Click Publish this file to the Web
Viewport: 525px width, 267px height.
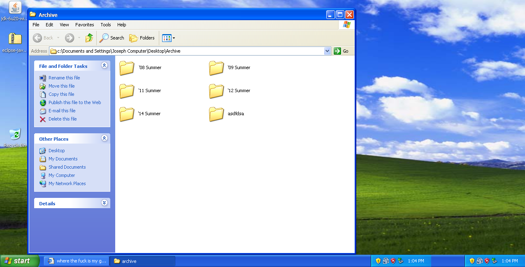pyautogui.click(x=74, y=102)
